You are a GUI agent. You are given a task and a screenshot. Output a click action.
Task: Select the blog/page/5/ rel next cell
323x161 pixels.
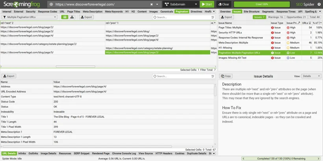pyautogui.click(x=52, y=52)
